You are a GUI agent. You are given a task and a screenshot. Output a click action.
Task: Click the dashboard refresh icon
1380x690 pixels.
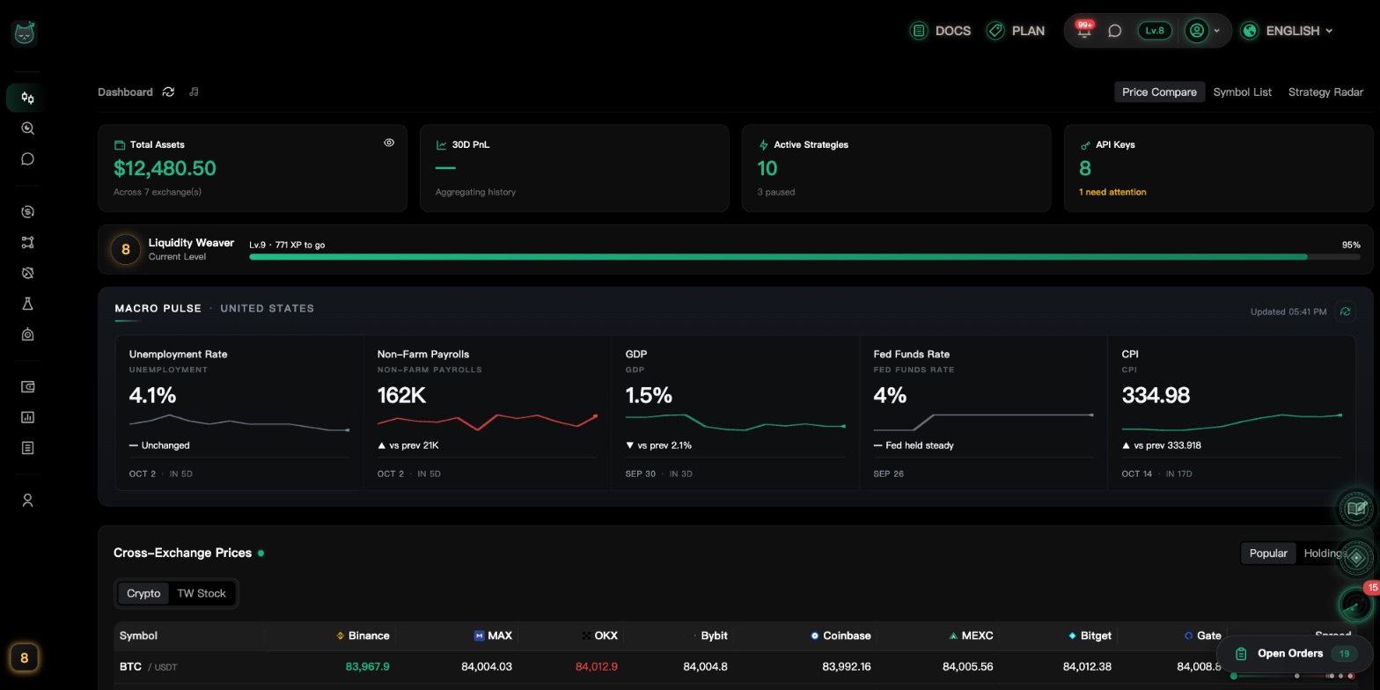(168, 92)
